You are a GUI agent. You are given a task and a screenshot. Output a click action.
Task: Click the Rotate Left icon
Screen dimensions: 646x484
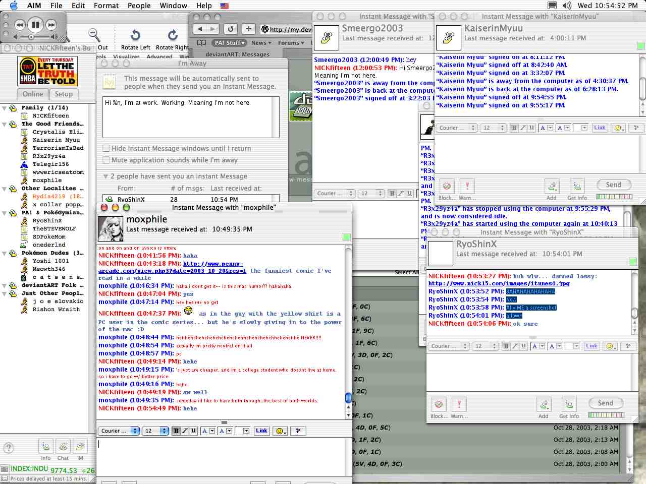pyautogui.click(x=135, y=35)
